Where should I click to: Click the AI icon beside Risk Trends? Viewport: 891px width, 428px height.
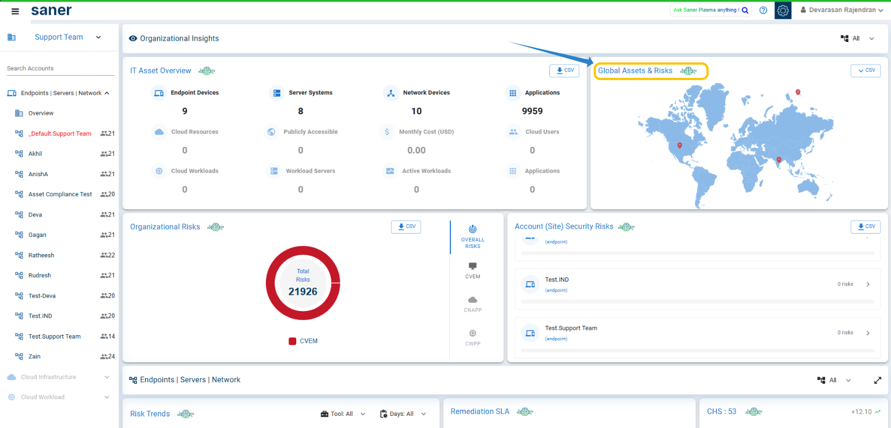tap(186, 414)
